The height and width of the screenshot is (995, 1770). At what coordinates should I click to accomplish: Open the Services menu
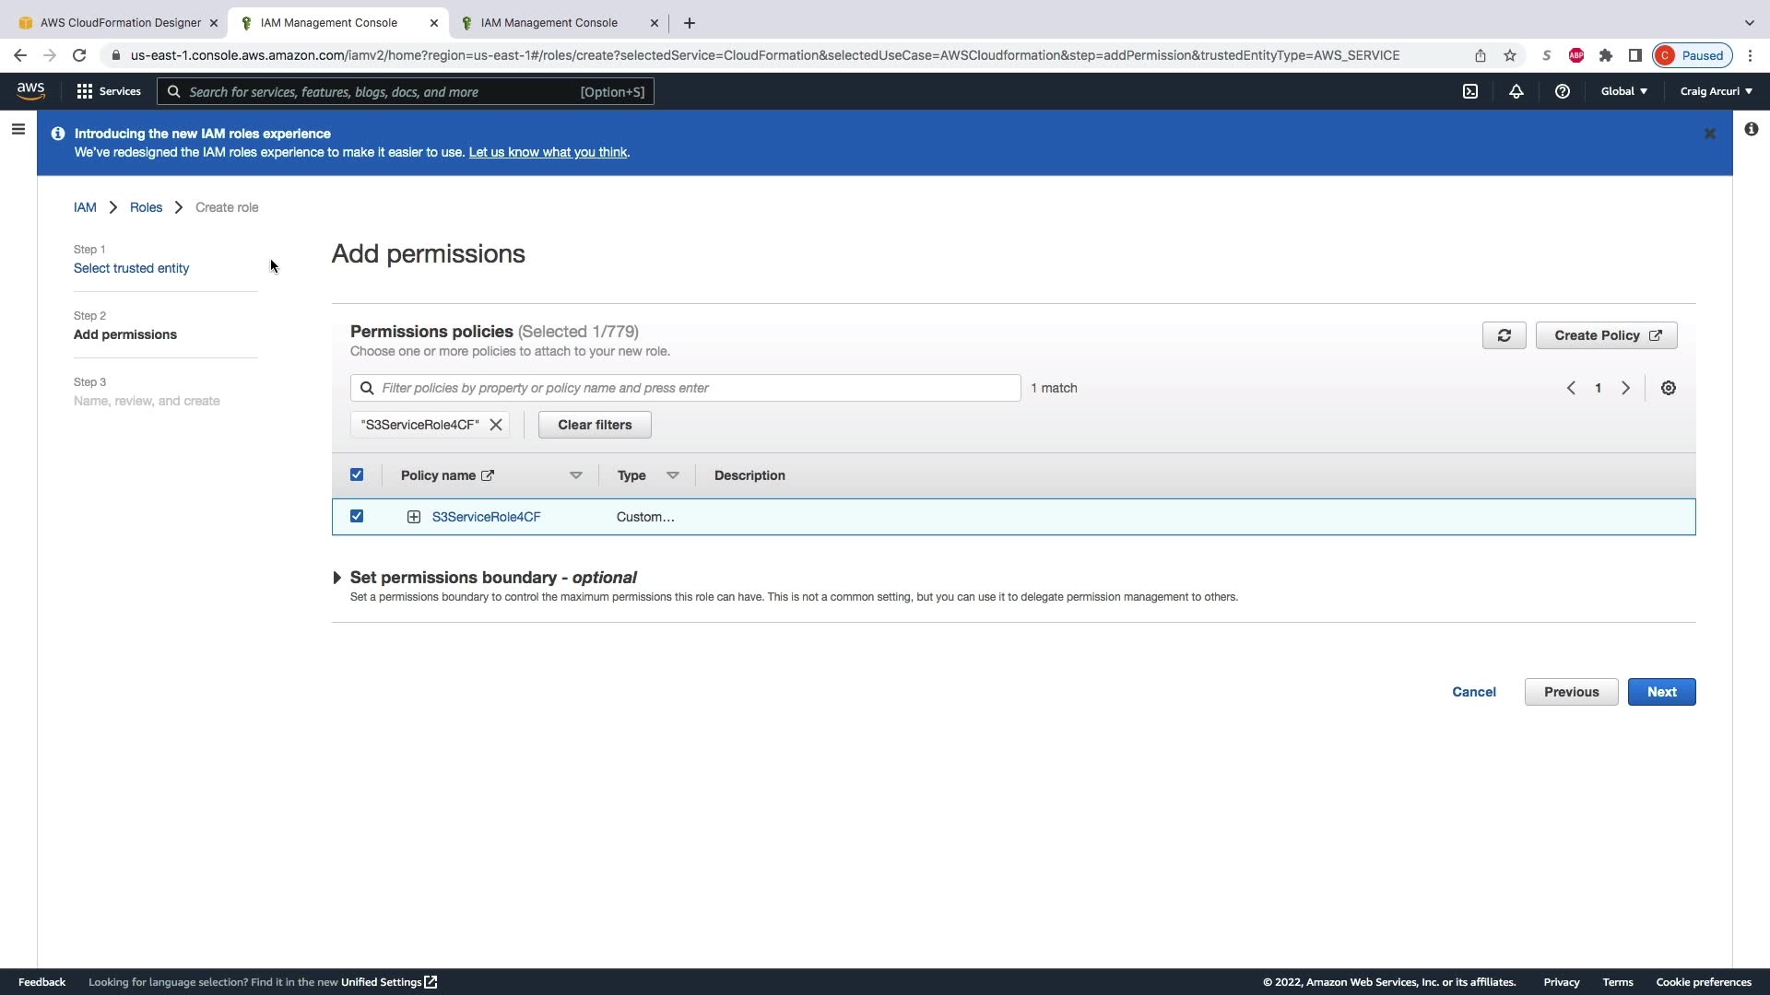[109, 91]
